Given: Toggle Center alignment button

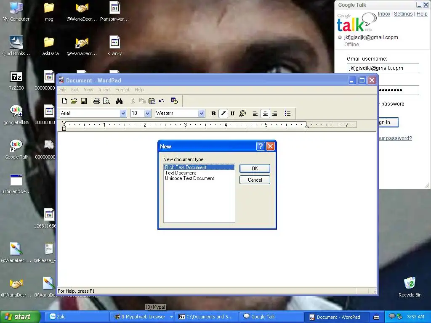Looking at the screenshot, I should point(265,114).
